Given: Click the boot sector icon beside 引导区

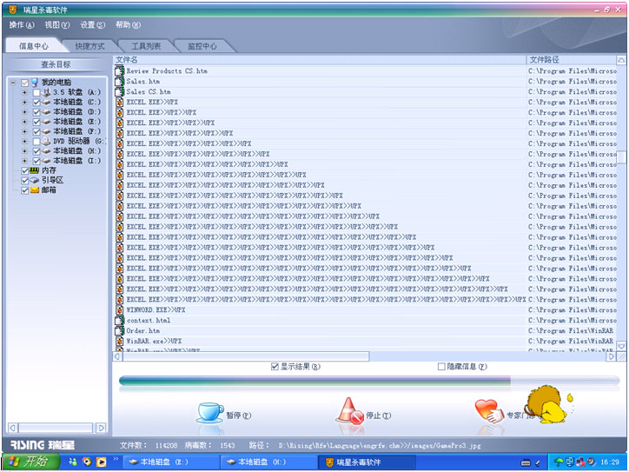Looking at the screenshot, I should click(35, 180).
